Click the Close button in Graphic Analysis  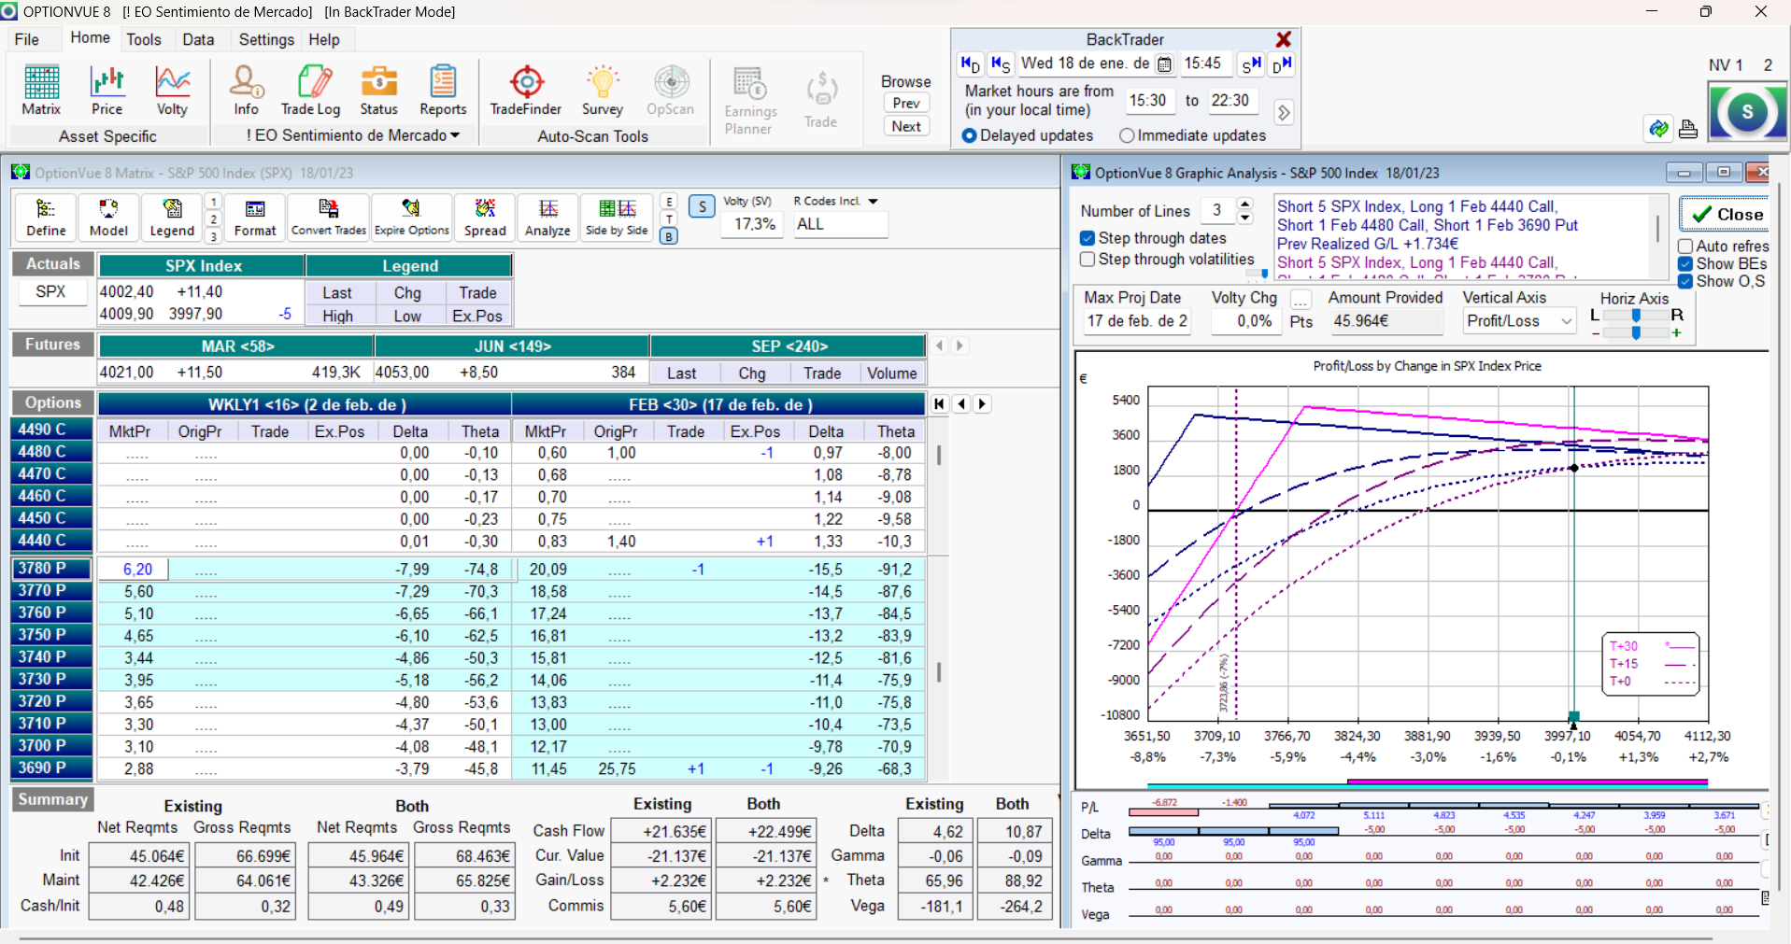click(1725, 214)
